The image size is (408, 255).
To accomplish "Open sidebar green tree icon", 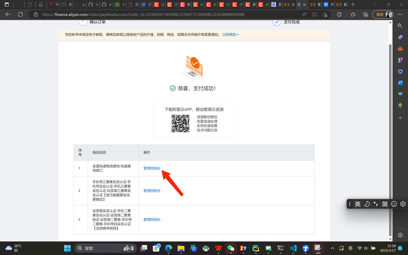I will point(400,105).
